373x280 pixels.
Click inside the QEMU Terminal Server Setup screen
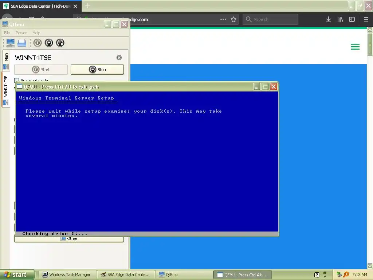(147, 162)
